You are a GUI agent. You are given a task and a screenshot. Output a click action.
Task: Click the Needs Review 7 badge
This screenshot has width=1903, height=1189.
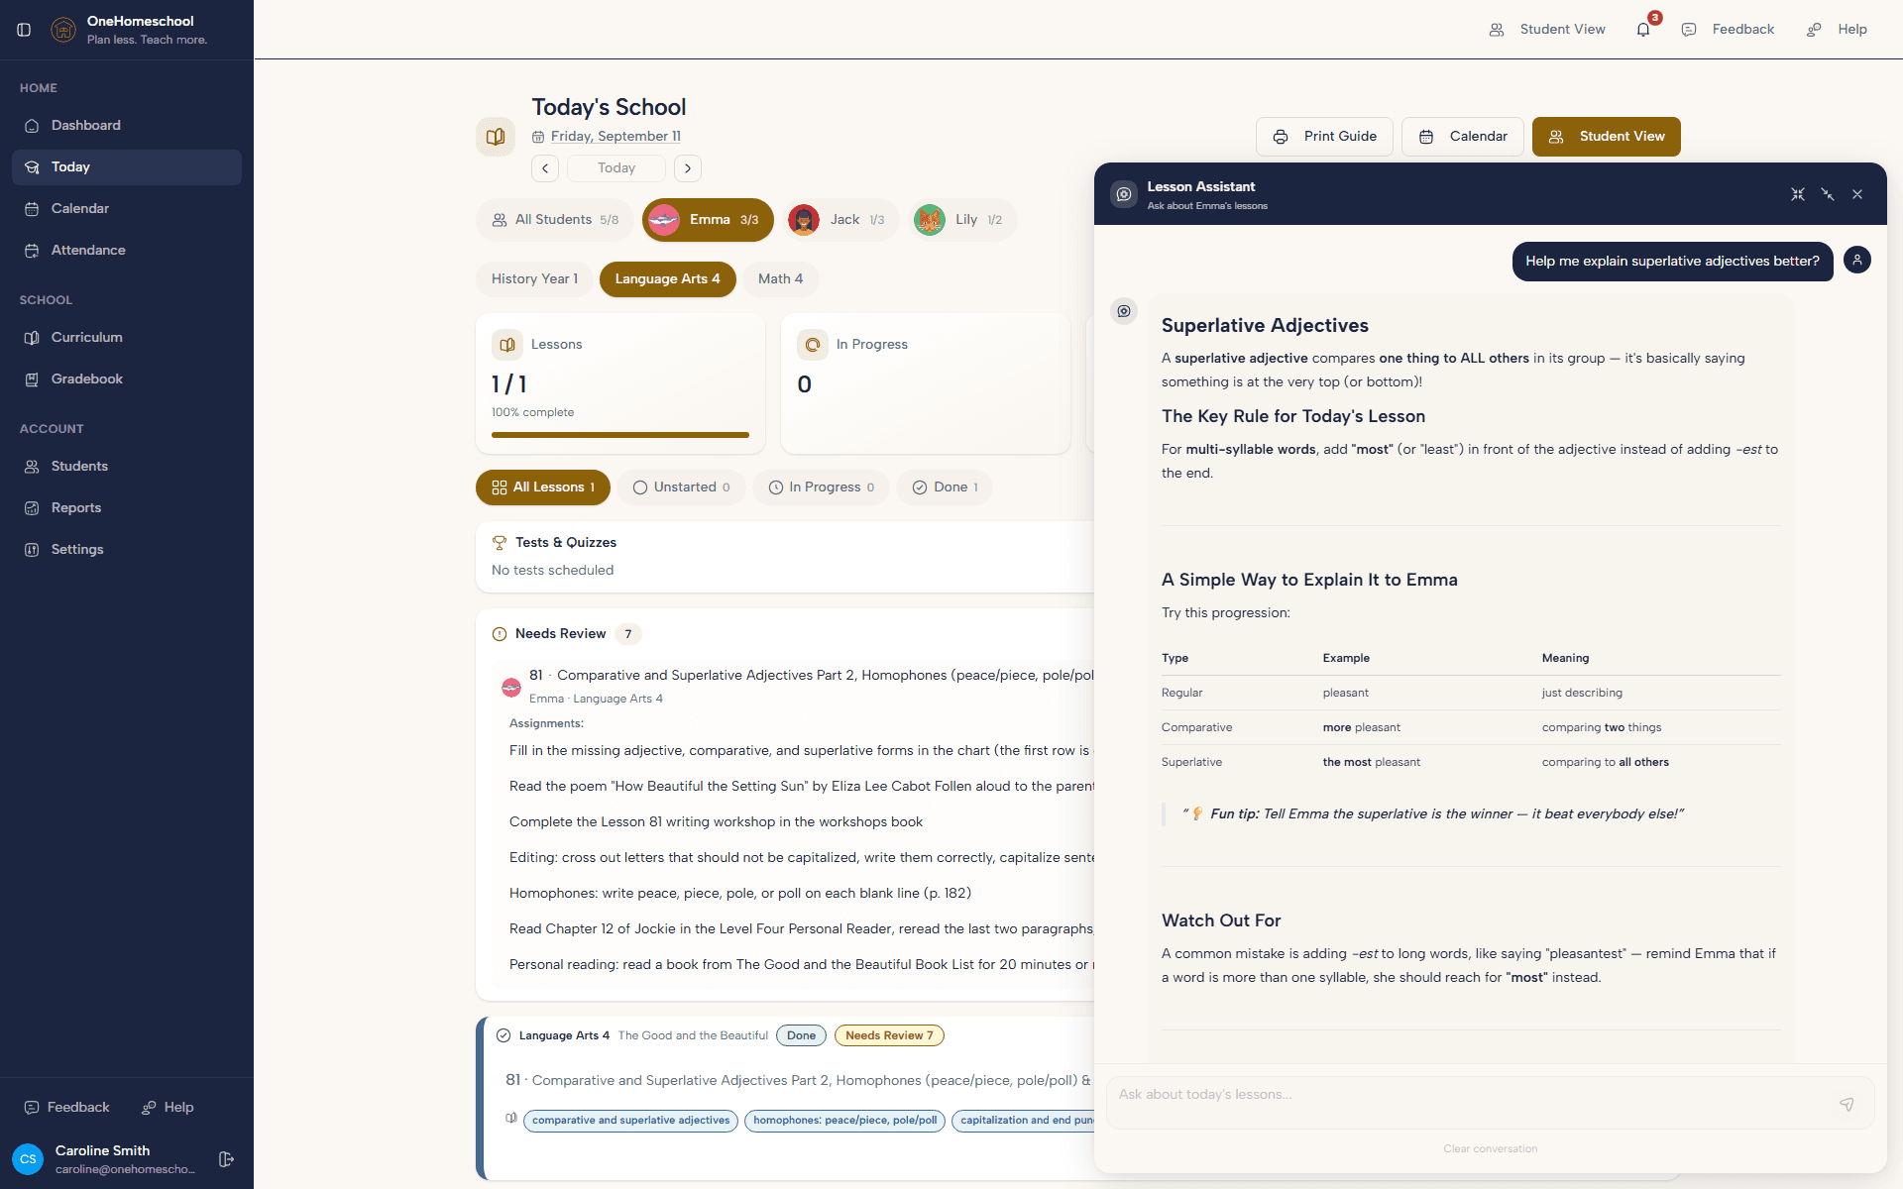tap(889, 1036)
